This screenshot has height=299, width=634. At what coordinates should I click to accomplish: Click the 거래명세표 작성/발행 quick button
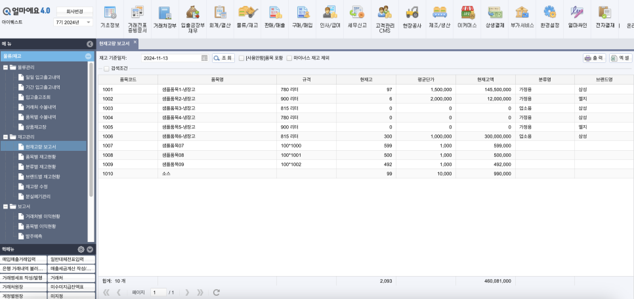click(x=24, y=278)
